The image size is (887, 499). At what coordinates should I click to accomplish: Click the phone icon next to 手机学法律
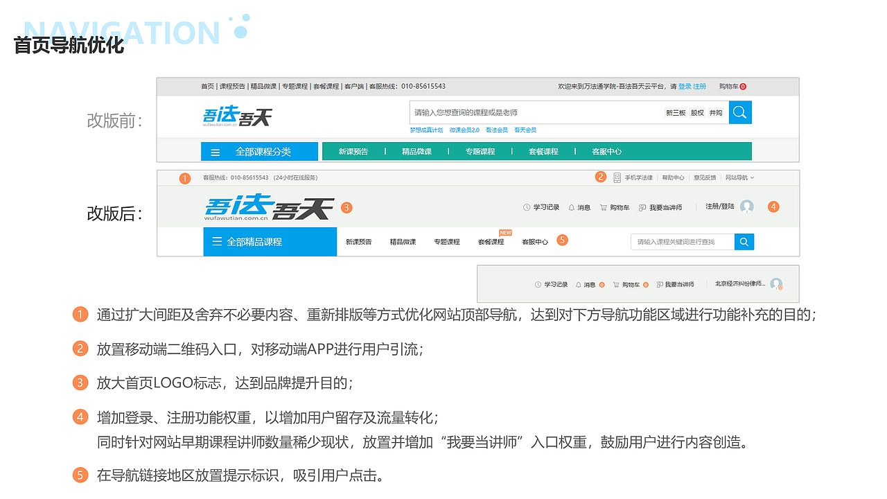[x=617, y=177]
